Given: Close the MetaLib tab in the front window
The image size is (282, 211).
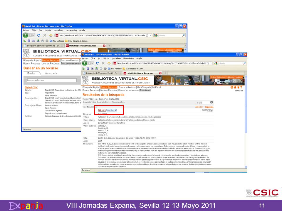Looking at the screenshot, I should (x=160, y=73).
